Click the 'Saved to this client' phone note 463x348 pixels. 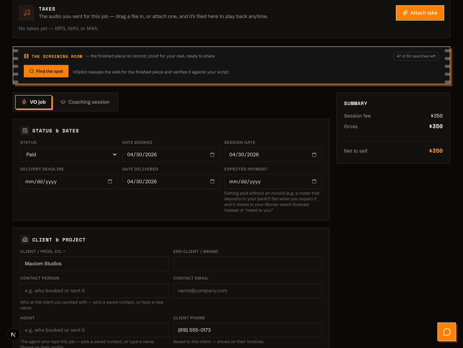(219, 342)
